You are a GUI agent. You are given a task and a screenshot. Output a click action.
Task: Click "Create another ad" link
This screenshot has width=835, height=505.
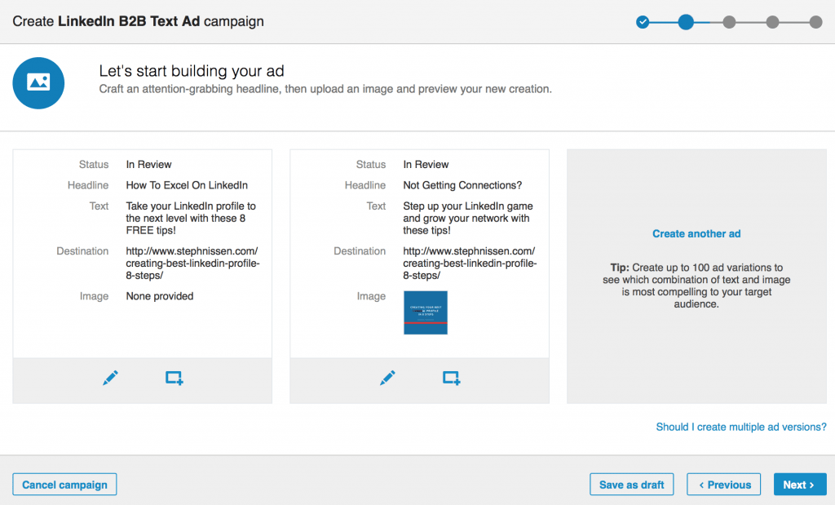[696, 234]
